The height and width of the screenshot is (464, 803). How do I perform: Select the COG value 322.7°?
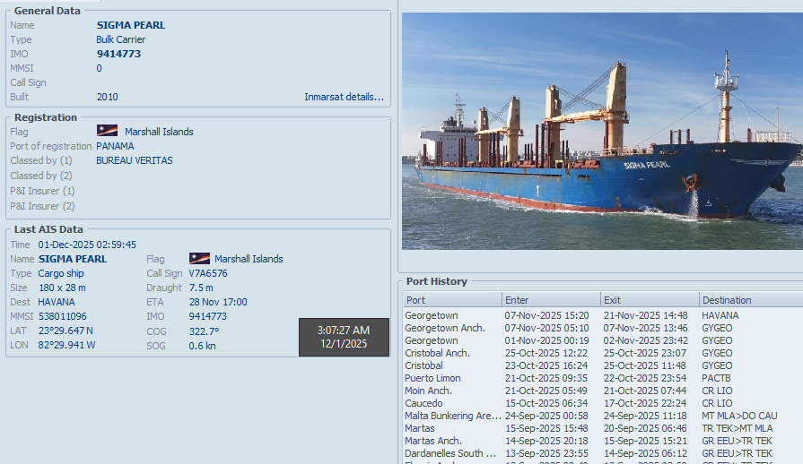point(204,331)
